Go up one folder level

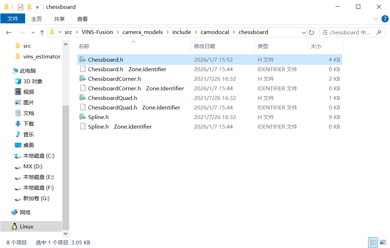tap(42, 32)
